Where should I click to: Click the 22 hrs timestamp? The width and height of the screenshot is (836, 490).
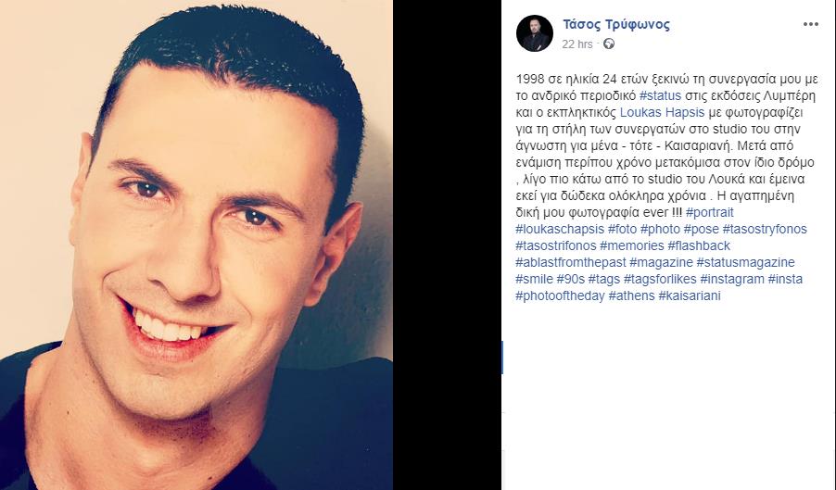576,44
